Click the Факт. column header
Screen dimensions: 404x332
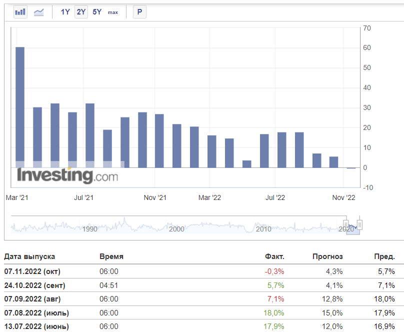(x=274, y=256)
